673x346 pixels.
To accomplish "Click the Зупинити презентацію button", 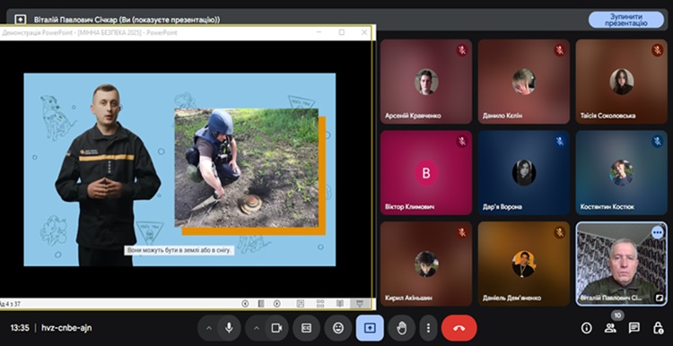I will pyautogui.click(x=625, y=20).
